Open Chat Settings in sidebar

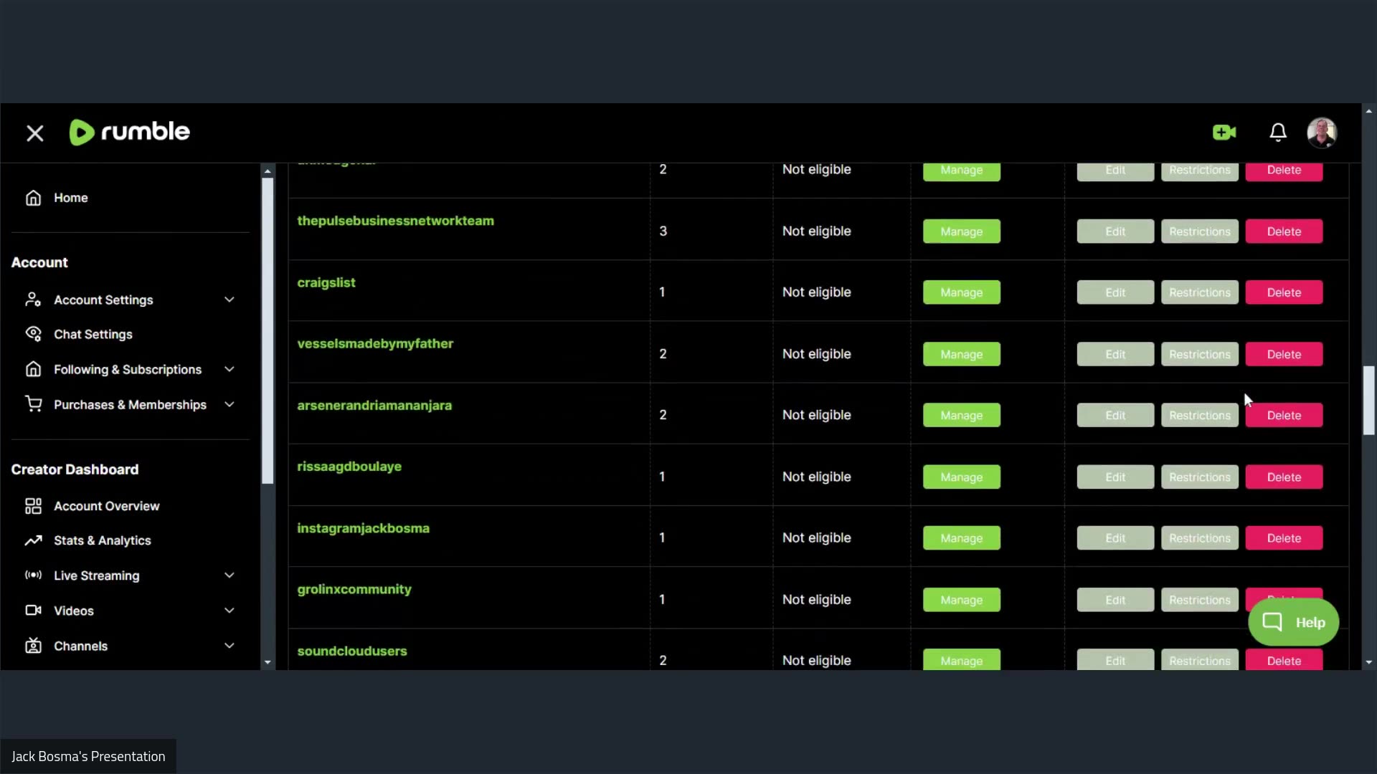93,335
